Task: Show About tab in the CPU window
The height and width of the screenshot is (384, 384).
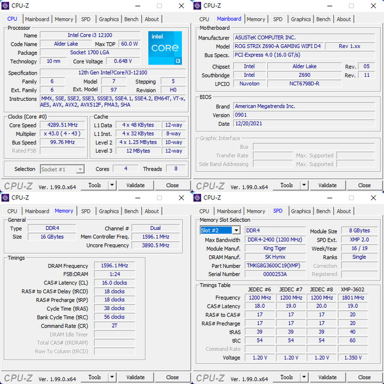Action: point(151,19)
